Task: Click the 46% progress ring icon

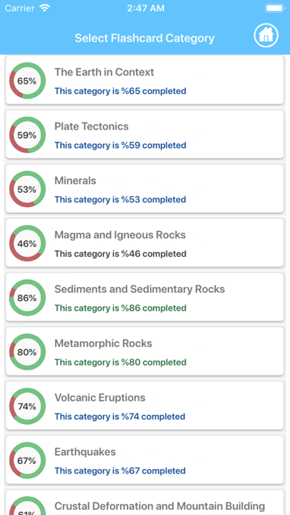Action: [x=27, y=243]
